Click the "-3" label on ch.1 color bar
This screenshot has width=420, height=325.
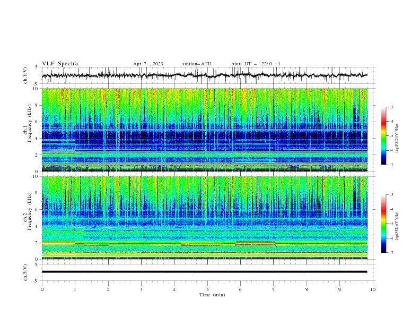click(x=391, y=107)
